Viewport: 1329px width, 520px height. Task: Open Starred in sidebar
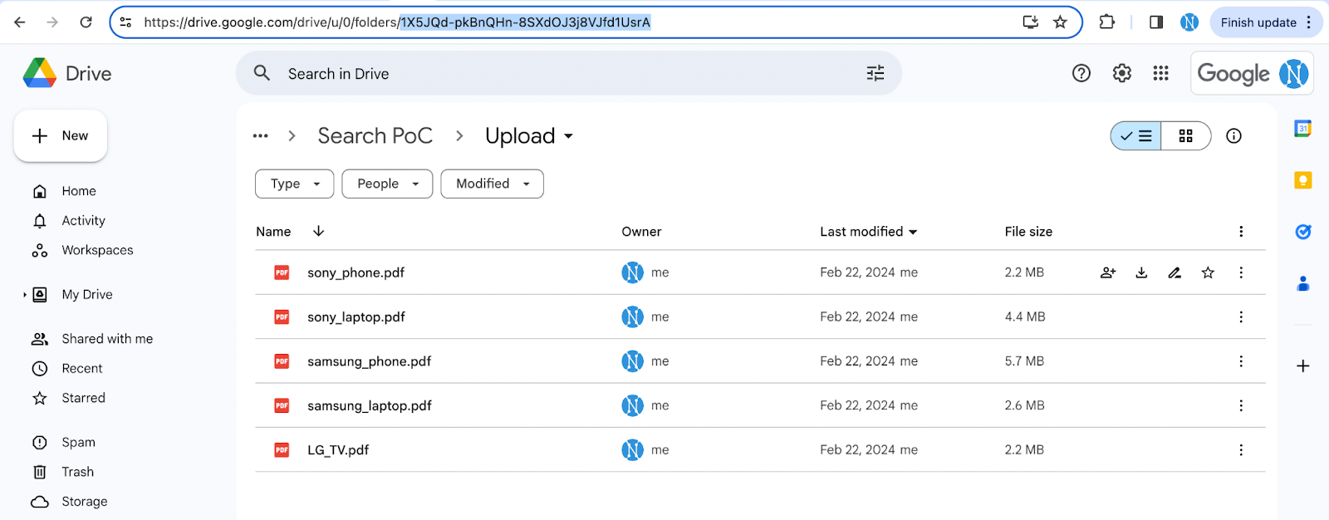83,398
